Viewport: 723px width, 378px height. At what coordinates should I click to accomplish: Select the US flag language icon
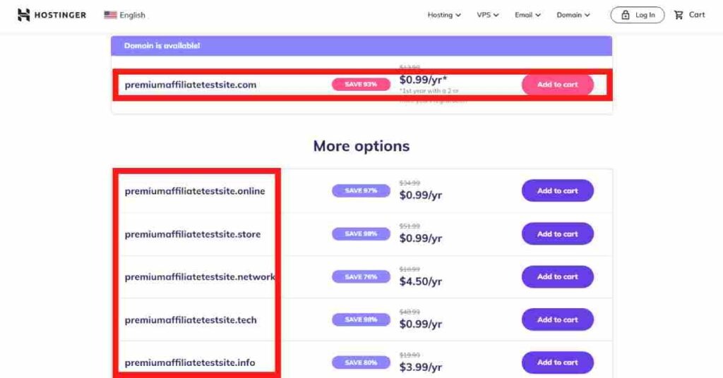[x=110, y=16]
